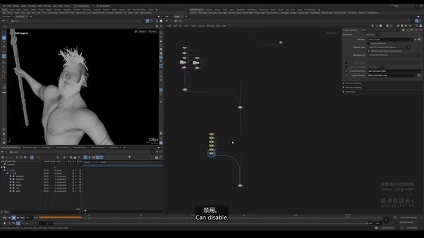Click the orange playback range bar
The width and height of the screenshot is (424, 238).
pyautogui.click(x=60, y=217)
